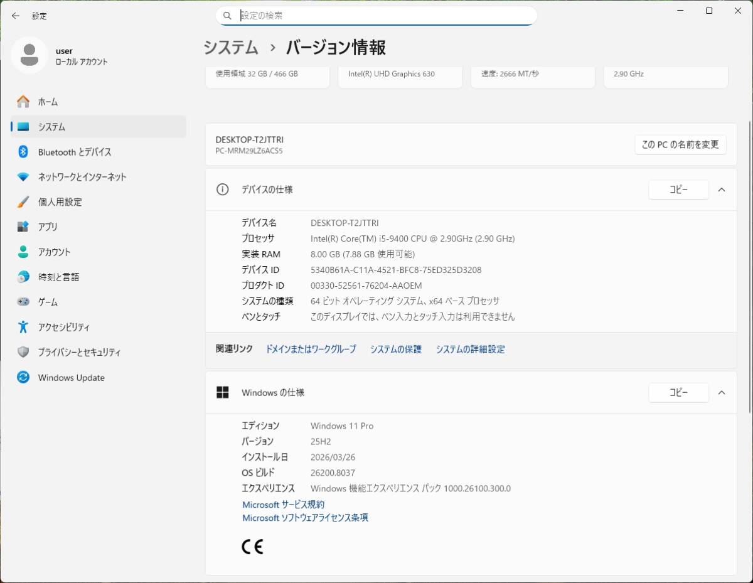Open the システムの詳細設定 link
This screenshot has height=583, width=753.
tap(470, 349)
